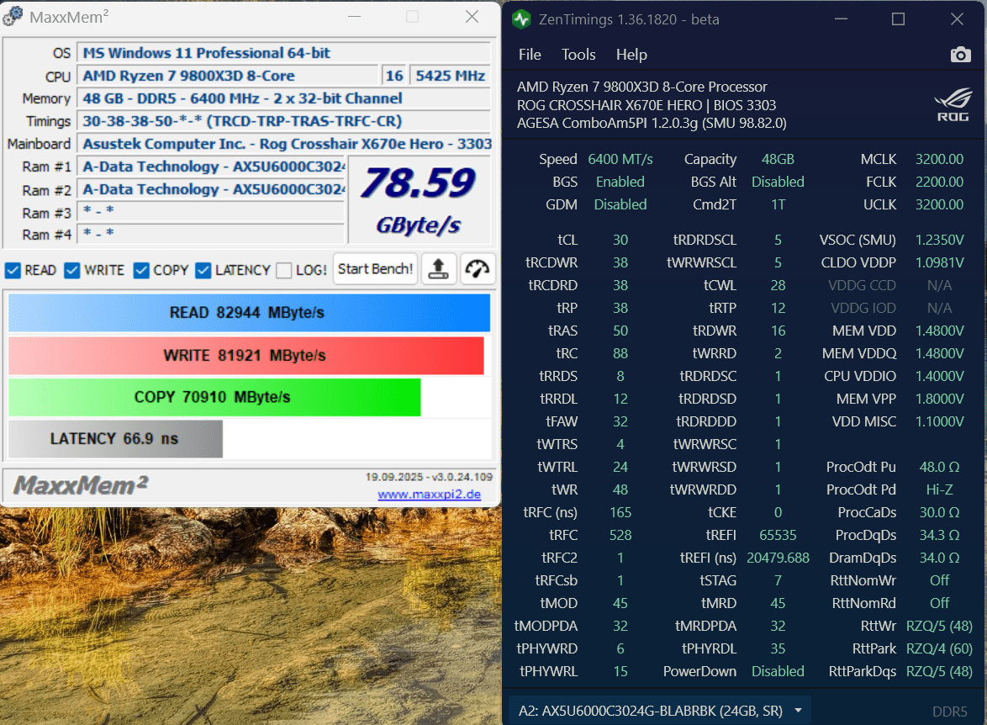Screen dimensions: 987x725
Task: Toggle the WRITE checkbox
Action: 72,270
